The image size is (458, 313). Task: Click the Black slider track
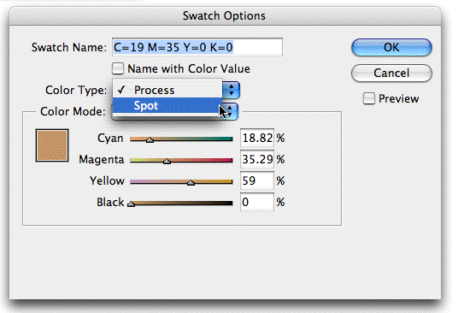[181, 204]
